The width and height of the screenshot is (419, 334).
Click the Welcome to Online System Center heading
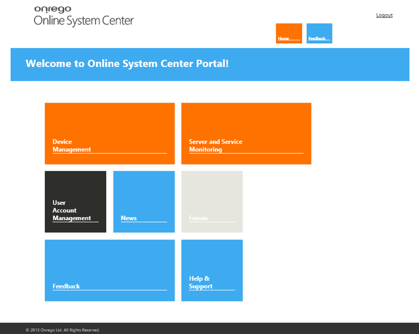pyautogui.click(x=127, y=64)
